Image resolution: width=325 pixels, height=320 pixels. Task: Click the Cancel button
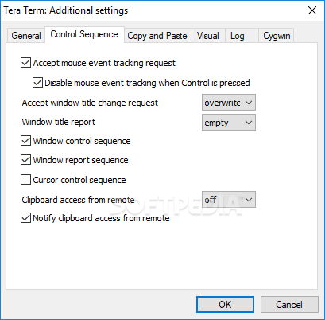click(289, 304)
